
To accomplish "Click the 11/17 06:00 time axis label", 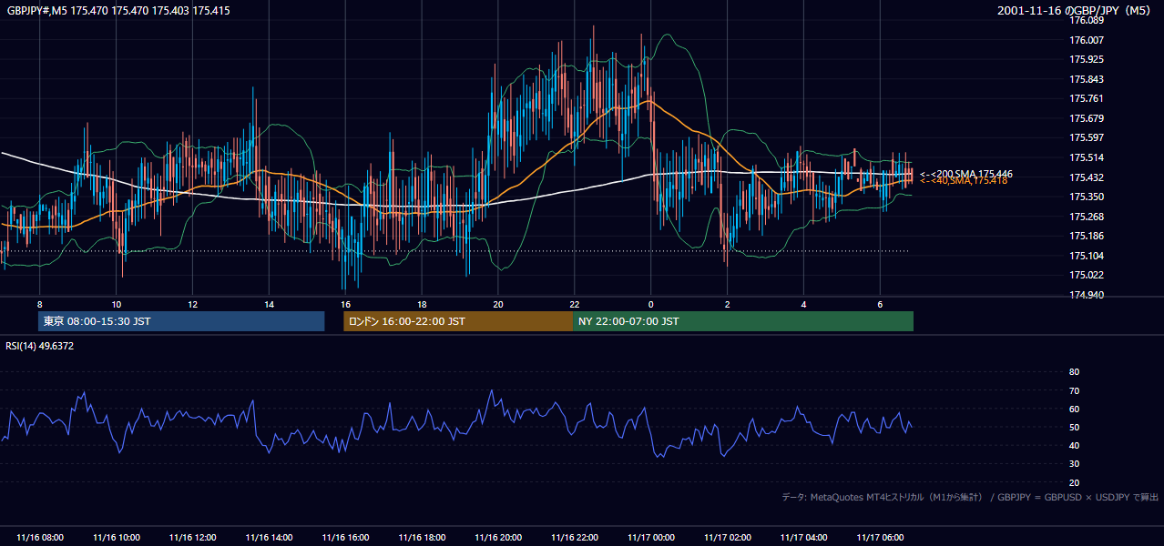I will point(880,538).
